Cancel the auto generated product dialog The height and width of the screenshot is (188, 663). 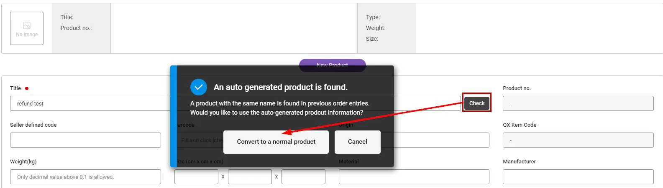(357, 142)
